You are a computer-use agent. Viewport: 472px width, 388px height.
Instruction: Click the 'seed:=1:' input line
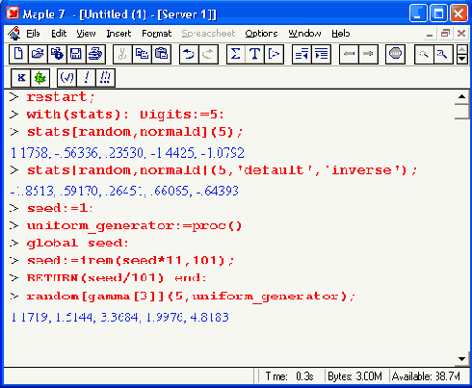coord(60,208)
